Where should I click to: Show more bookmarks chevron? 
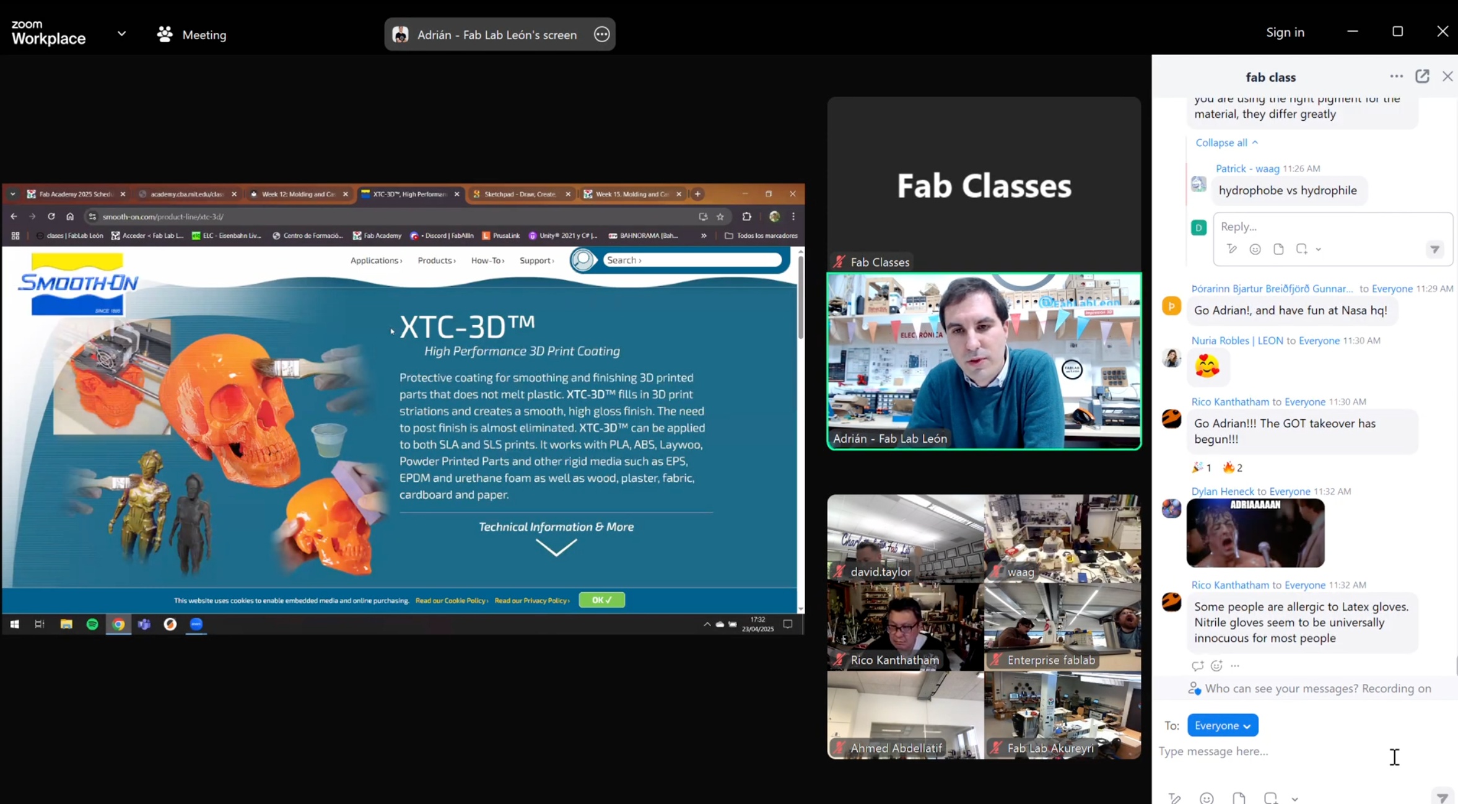coord(704,235)
